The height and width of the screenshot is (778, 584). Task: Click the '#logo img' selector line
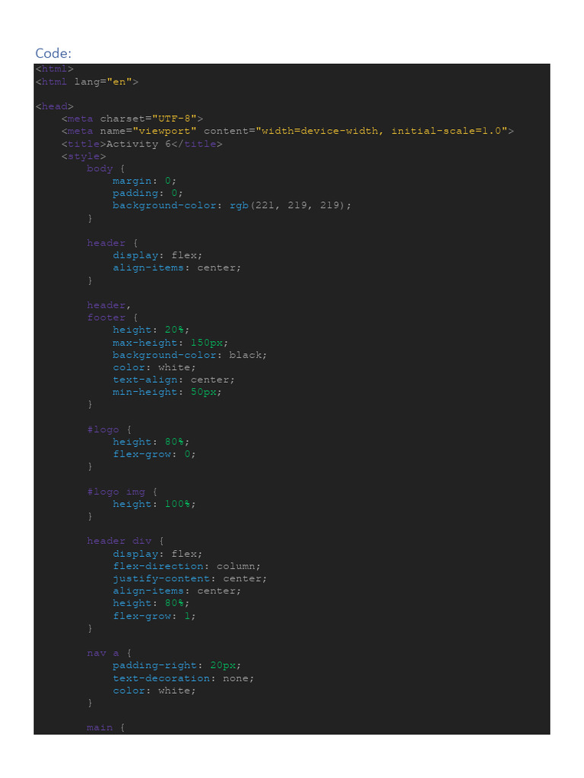[122, 492]
